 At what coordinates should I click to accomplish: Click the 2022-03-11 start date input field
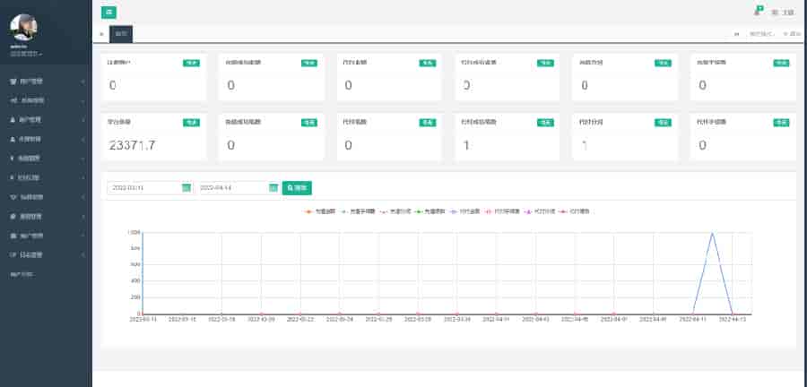click(143, 188)
